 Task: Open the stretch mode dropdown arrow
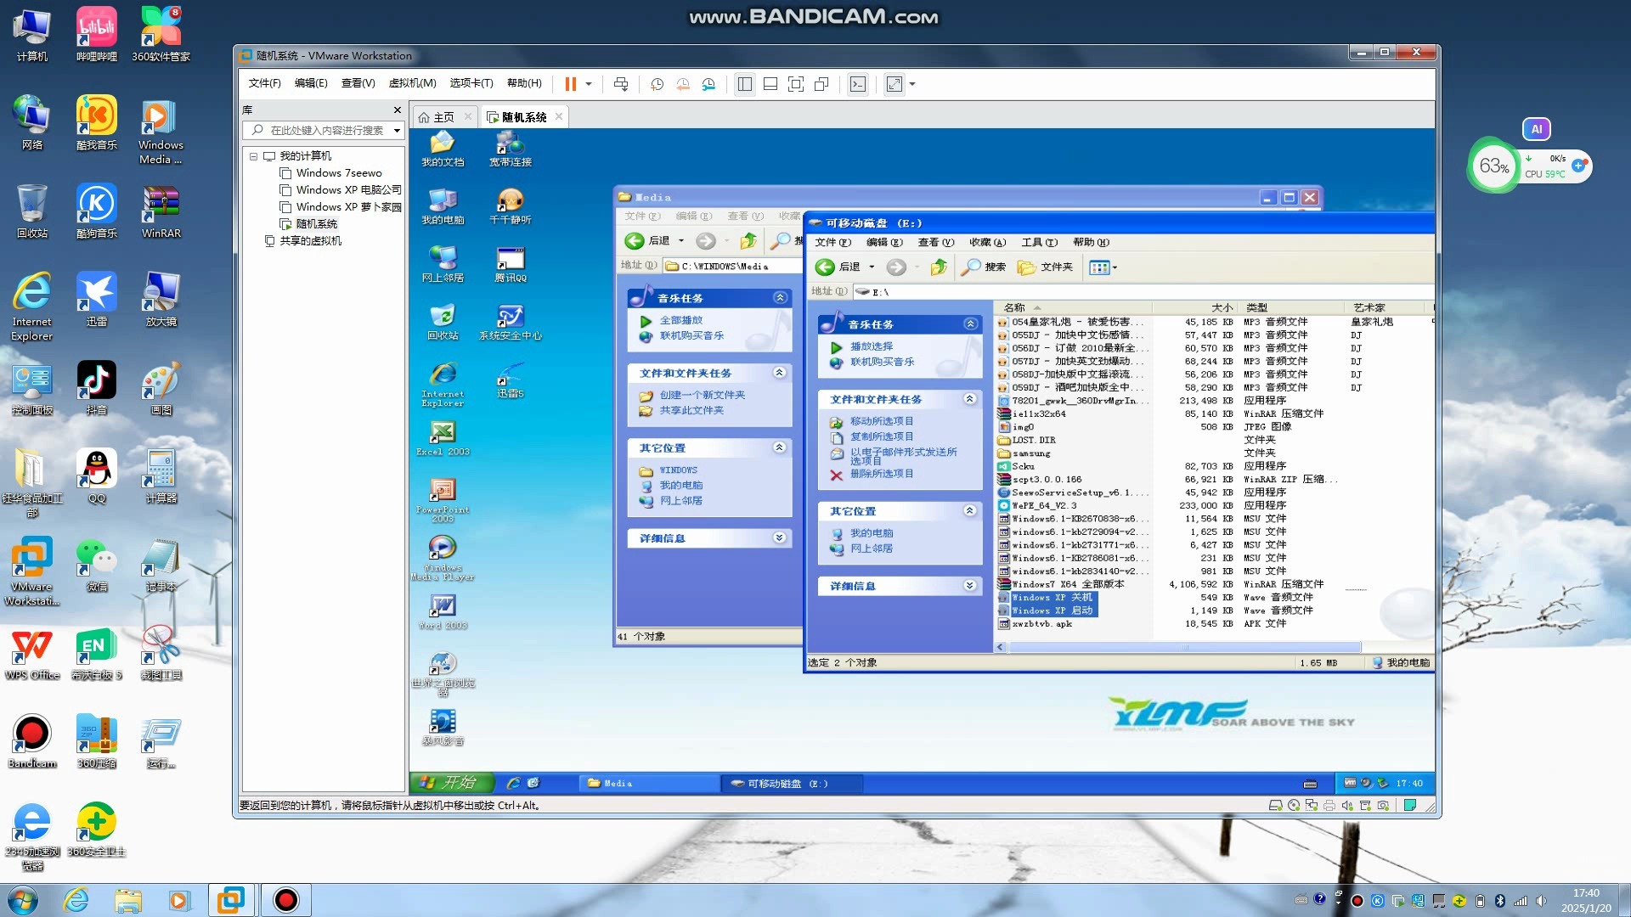click(x=912, y=84)
